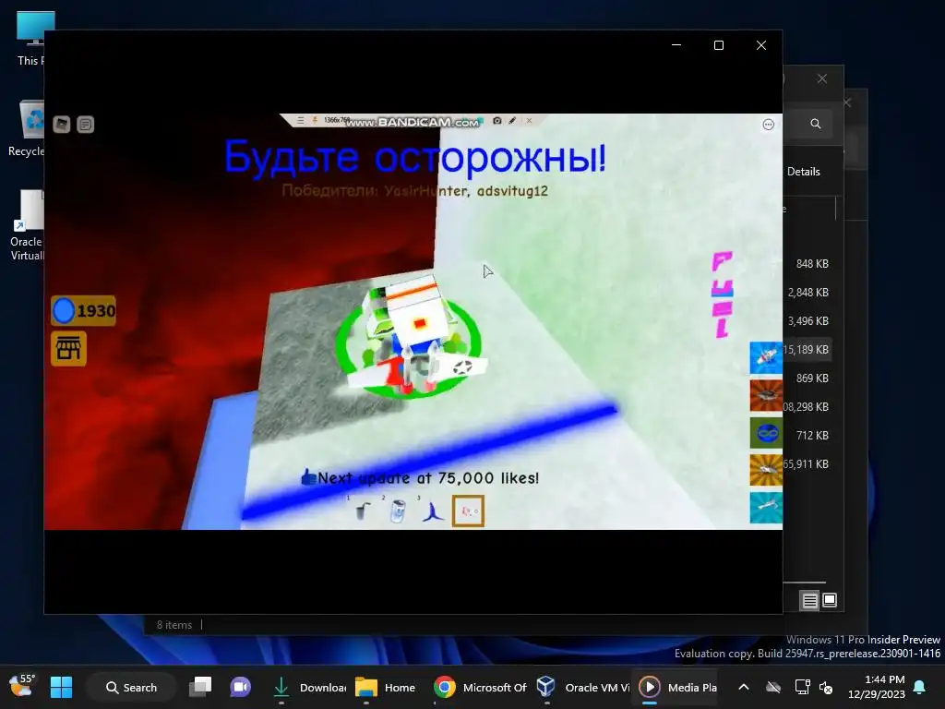Close the Bandicam overlay bar
Image resolution: width=945 pixels, height=709 pixels.
point(529,121)
